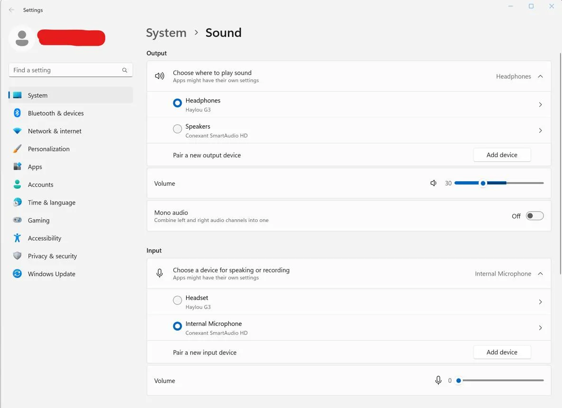Click the Windows Update icon in sidebar
Viewport: 562px width, 408px height.
tap(17, 274)
